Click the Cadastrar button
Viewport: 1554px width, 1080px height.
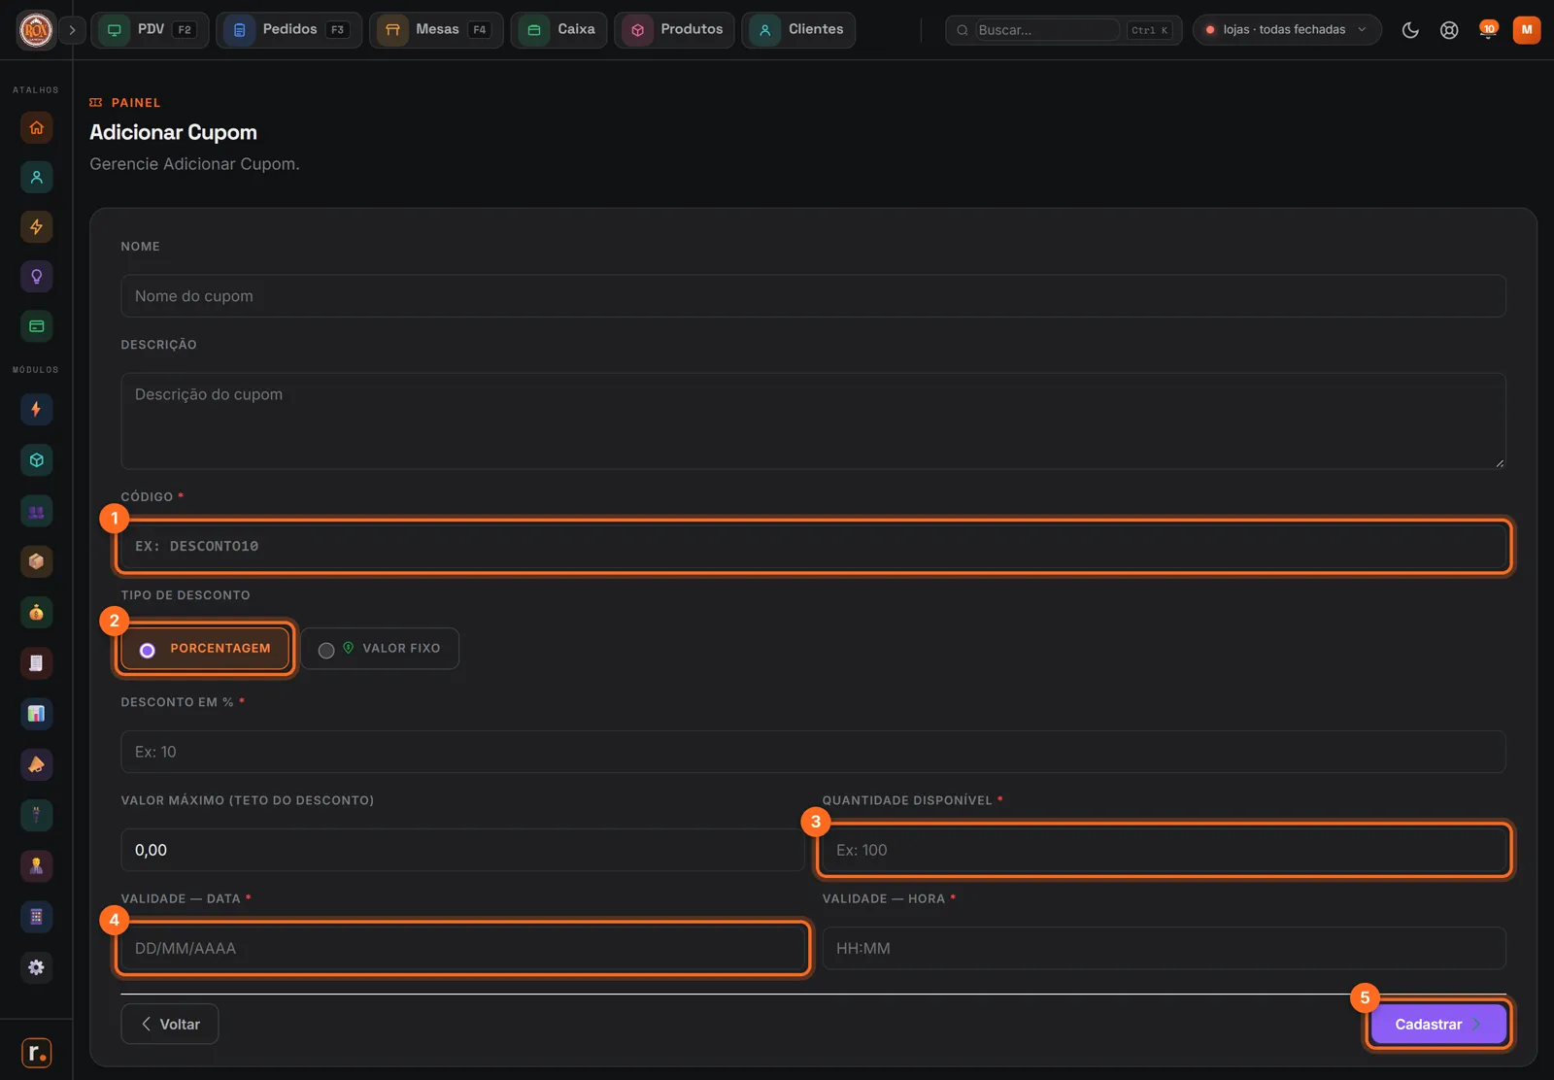pos(1438,1025)
